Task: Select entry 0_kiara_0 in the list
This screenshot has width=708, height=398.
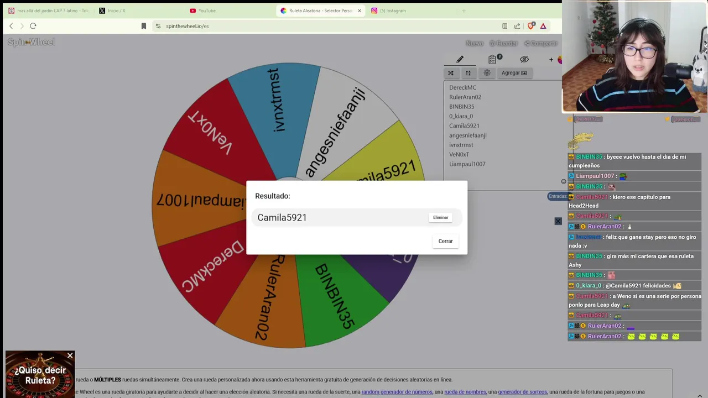Action: click(x=461, y=116)
